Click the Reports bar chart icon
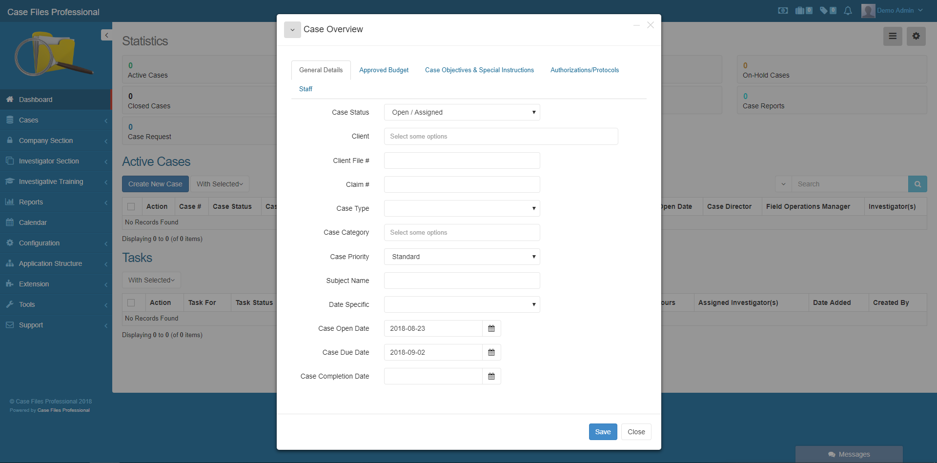 coord(10,201)
